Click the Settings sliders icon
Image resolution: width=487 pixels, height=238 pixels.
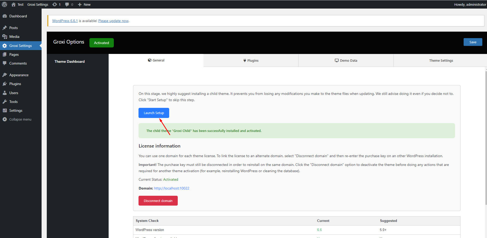(x=5, y=110)
